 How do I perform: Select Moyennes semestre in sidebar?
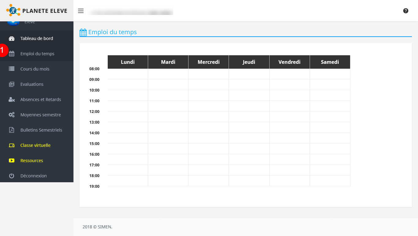click(41, 115)
